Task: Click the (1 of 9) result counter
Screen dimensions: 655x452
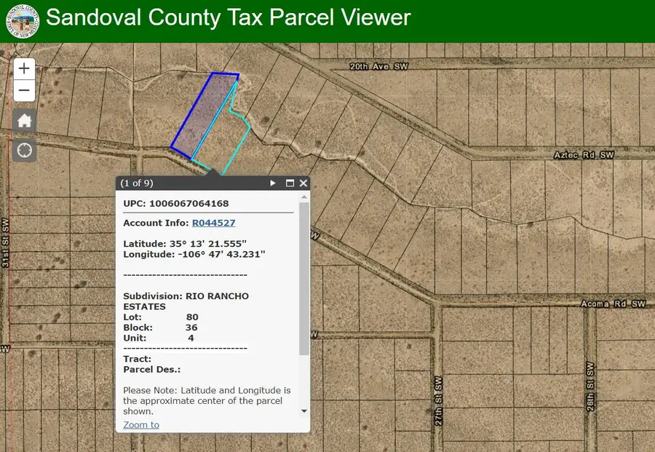Action: click(137, 183)
